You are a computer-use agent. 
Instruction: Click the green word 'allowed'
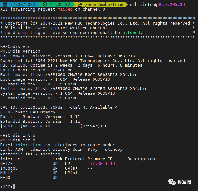pyautogui.click(x=131, y=32)
